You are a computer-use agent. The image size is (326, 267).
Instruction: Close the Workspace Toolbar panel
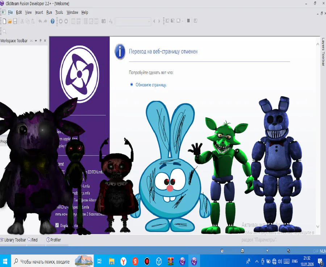[45, 41]
